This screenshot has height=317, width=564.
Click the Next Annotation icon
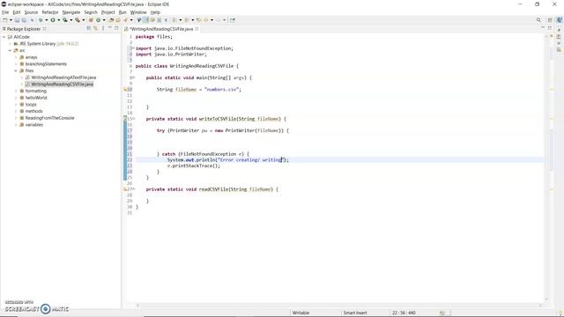(174, 20)
